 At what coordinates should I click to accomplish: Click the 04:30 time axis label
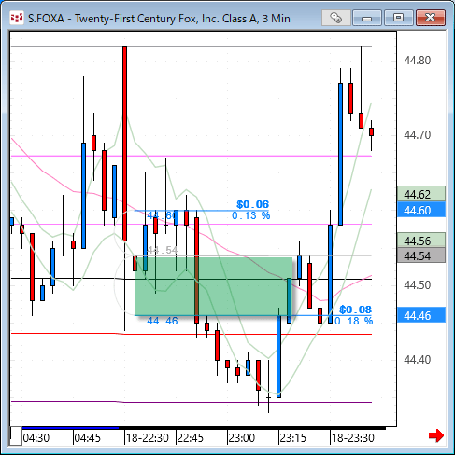36,438
